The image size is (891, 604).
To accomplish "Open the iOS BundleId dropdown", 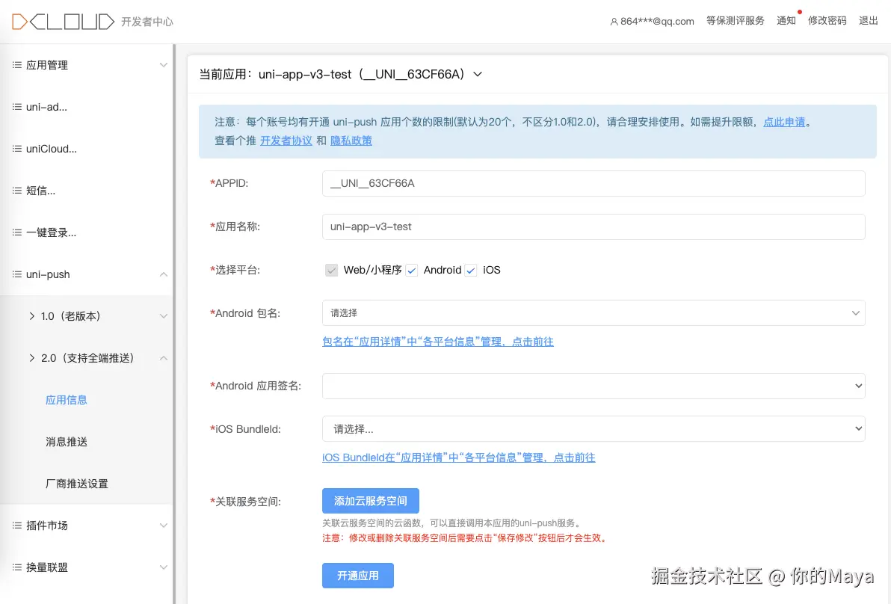I will (594, 429).
